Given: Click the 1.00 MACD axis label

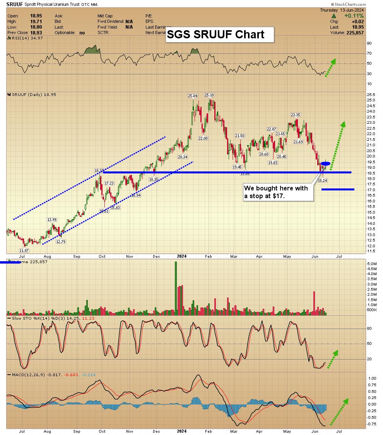Looking at the screenshot, I should click(372, 378).
